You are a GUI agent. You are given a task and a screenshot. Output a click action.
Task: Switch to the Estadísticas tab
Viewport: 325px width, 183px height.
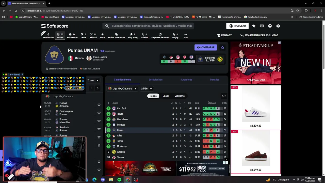click(156, 80)
